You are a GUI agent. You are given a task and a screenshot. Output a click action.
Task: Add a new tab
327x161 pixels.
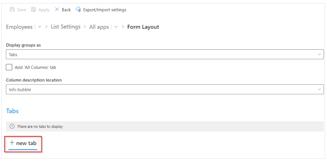[x=23, y=143]
